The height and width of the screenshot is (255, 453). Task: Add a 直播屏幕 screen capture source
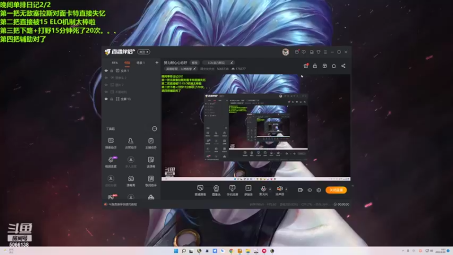pos(200,190)
